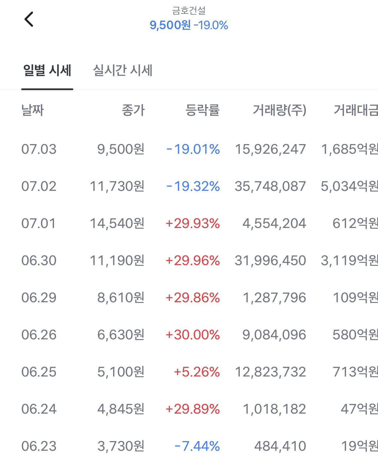The width and height of the screenshot is (378, 467).
Task: Click the 종가 column header
Action: click(x=133, y=110)
